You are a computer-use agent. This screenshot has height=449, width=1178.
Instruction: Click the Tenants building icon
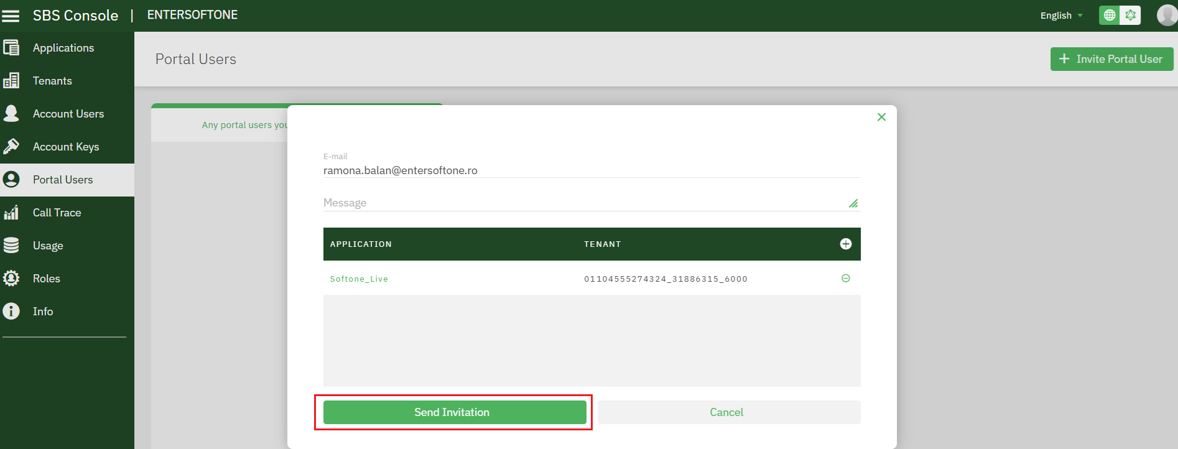click(11, 81)
